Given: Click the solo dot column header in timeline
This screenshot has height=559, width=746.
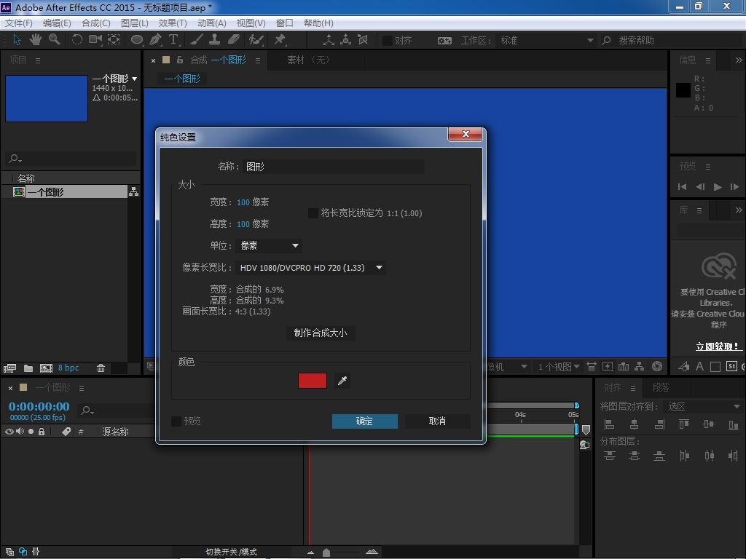Looking at the screenshot, I should (x=31, y=432).
